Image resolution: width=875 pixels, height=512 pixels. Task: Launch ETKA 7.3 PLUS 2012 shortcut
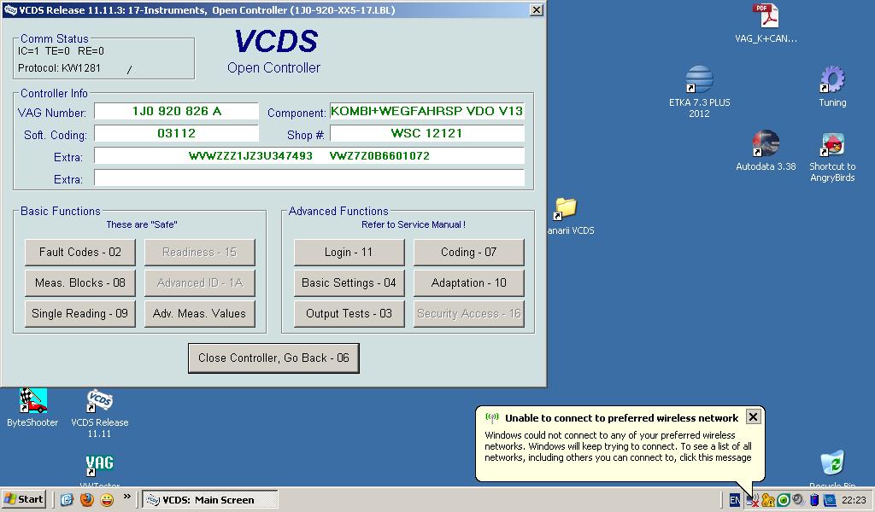tap(699, 91)
